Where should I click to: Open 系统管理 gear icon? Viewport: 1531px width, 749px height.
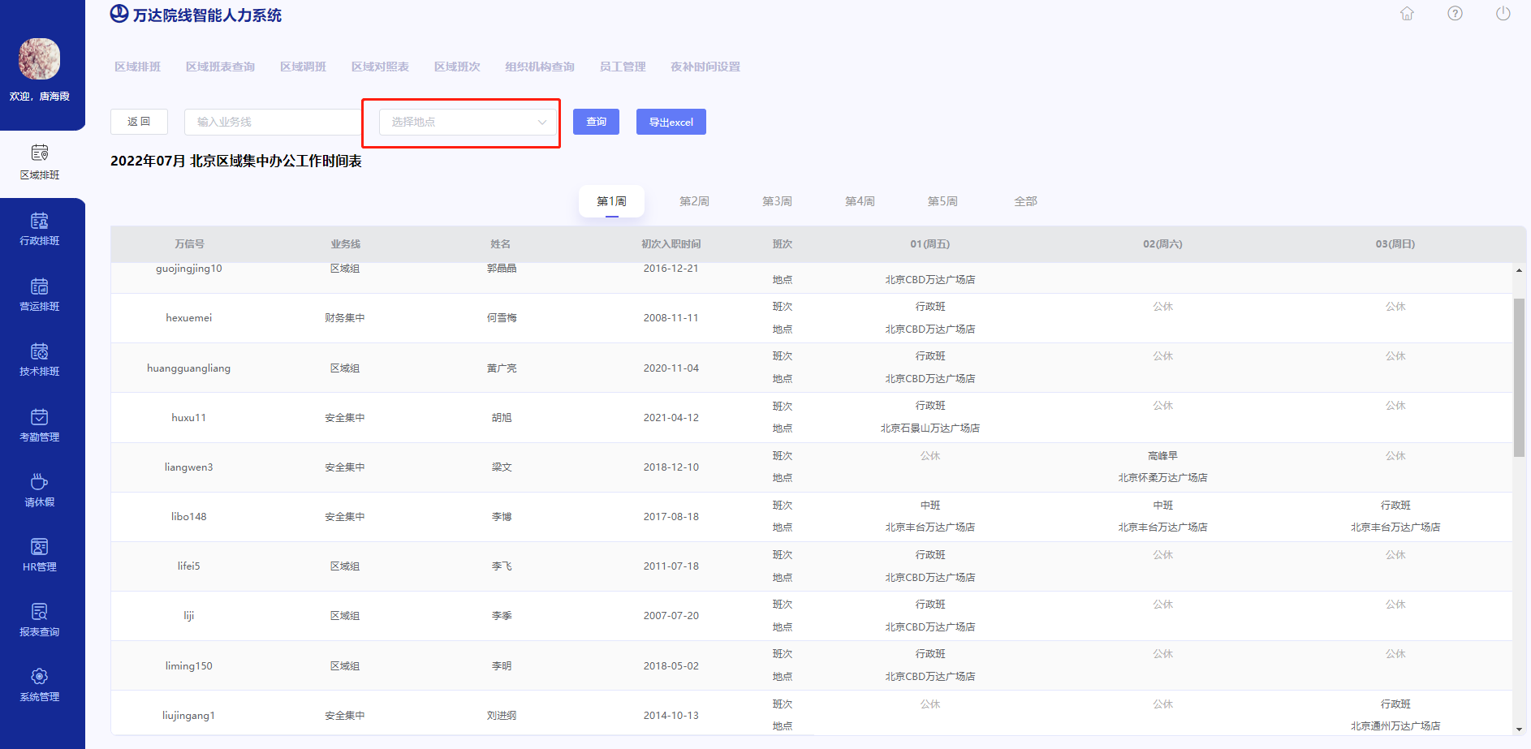pos(40,677)
